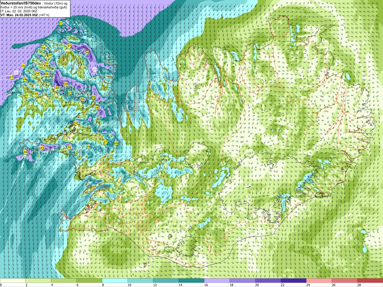This screenshot has height=287, width=383.
Task: Click the yellow peak gust label 40
Action: click(x=57, y=88)
